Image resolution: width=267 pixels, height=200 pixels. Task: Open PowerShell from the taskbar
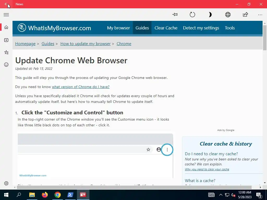tap(70, 195)
